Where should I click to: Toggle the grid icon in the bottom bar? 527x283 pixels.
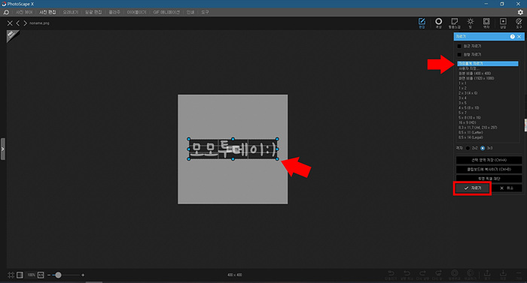tap(11, 275)
